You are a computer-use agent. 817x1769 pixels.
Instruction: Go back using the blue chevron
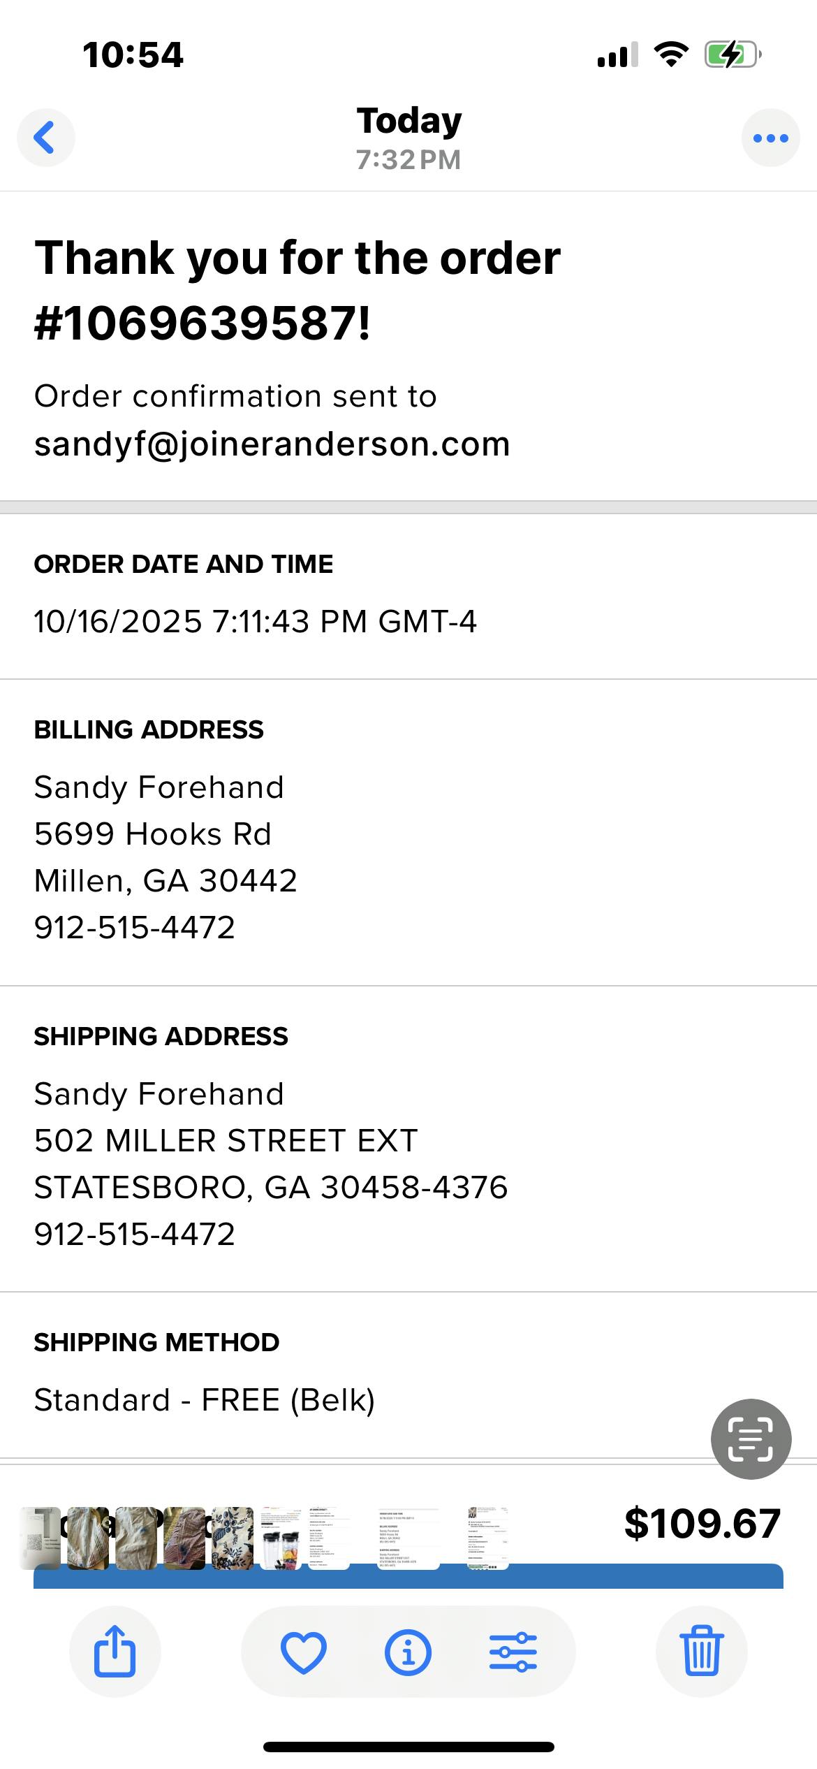point(45,138)
